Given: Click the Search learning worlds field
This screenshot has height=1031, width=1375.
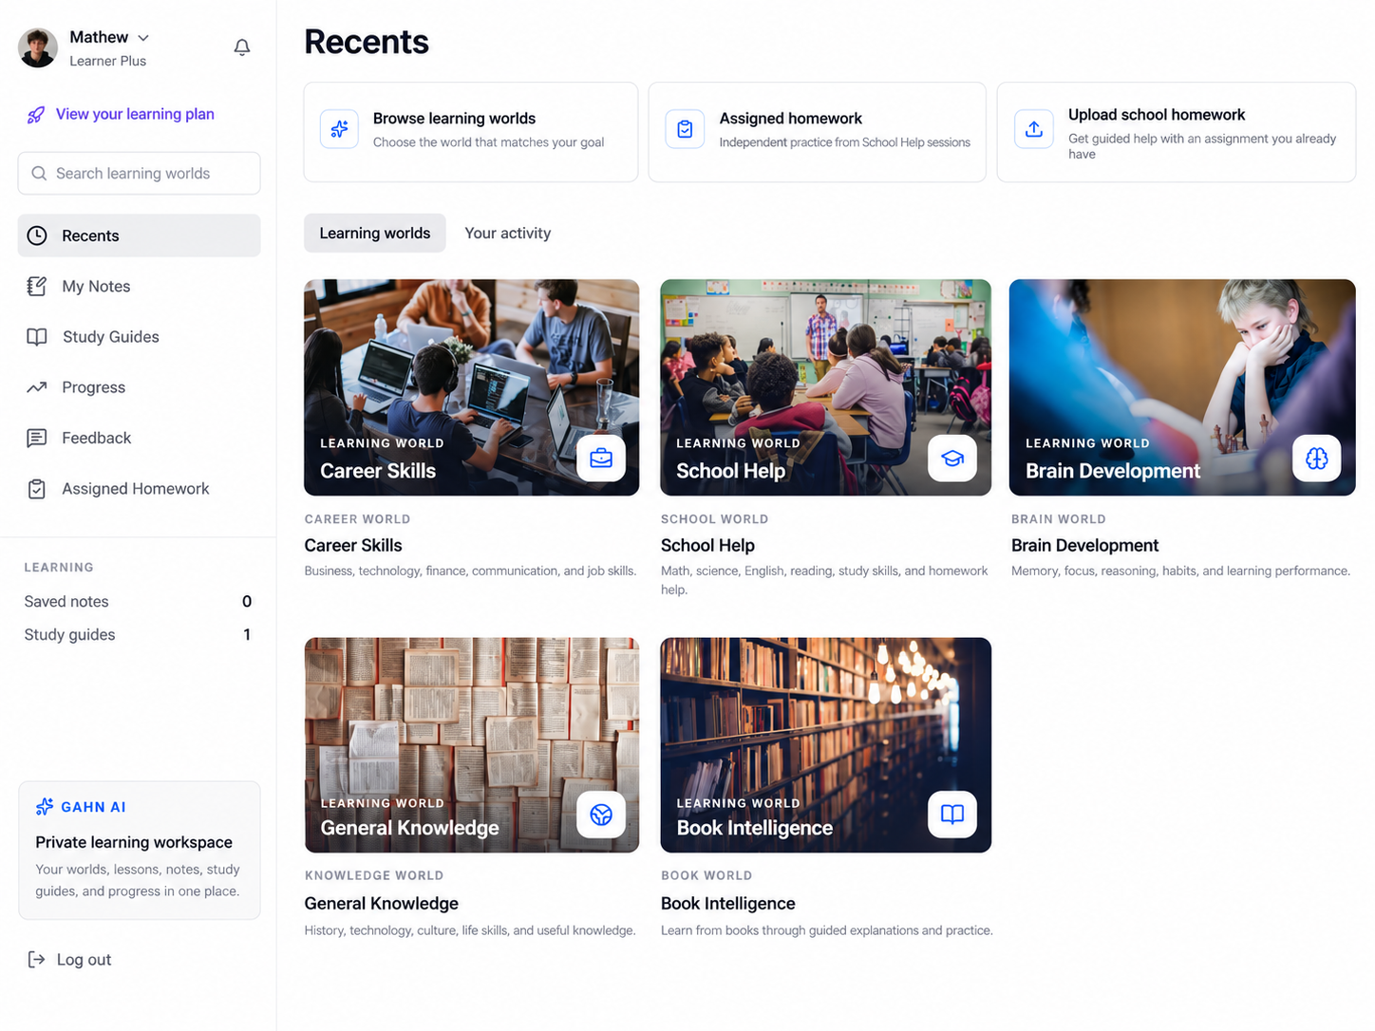Looking at the screenshot, I should [140, 174].
